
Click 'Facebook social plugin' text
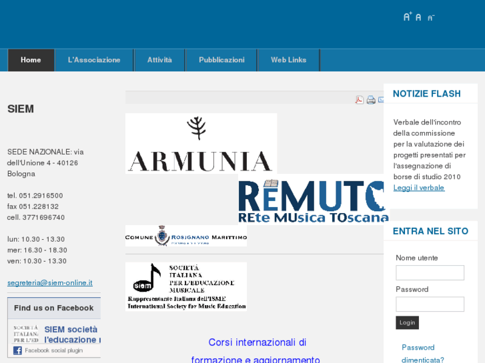click(54, 350)
